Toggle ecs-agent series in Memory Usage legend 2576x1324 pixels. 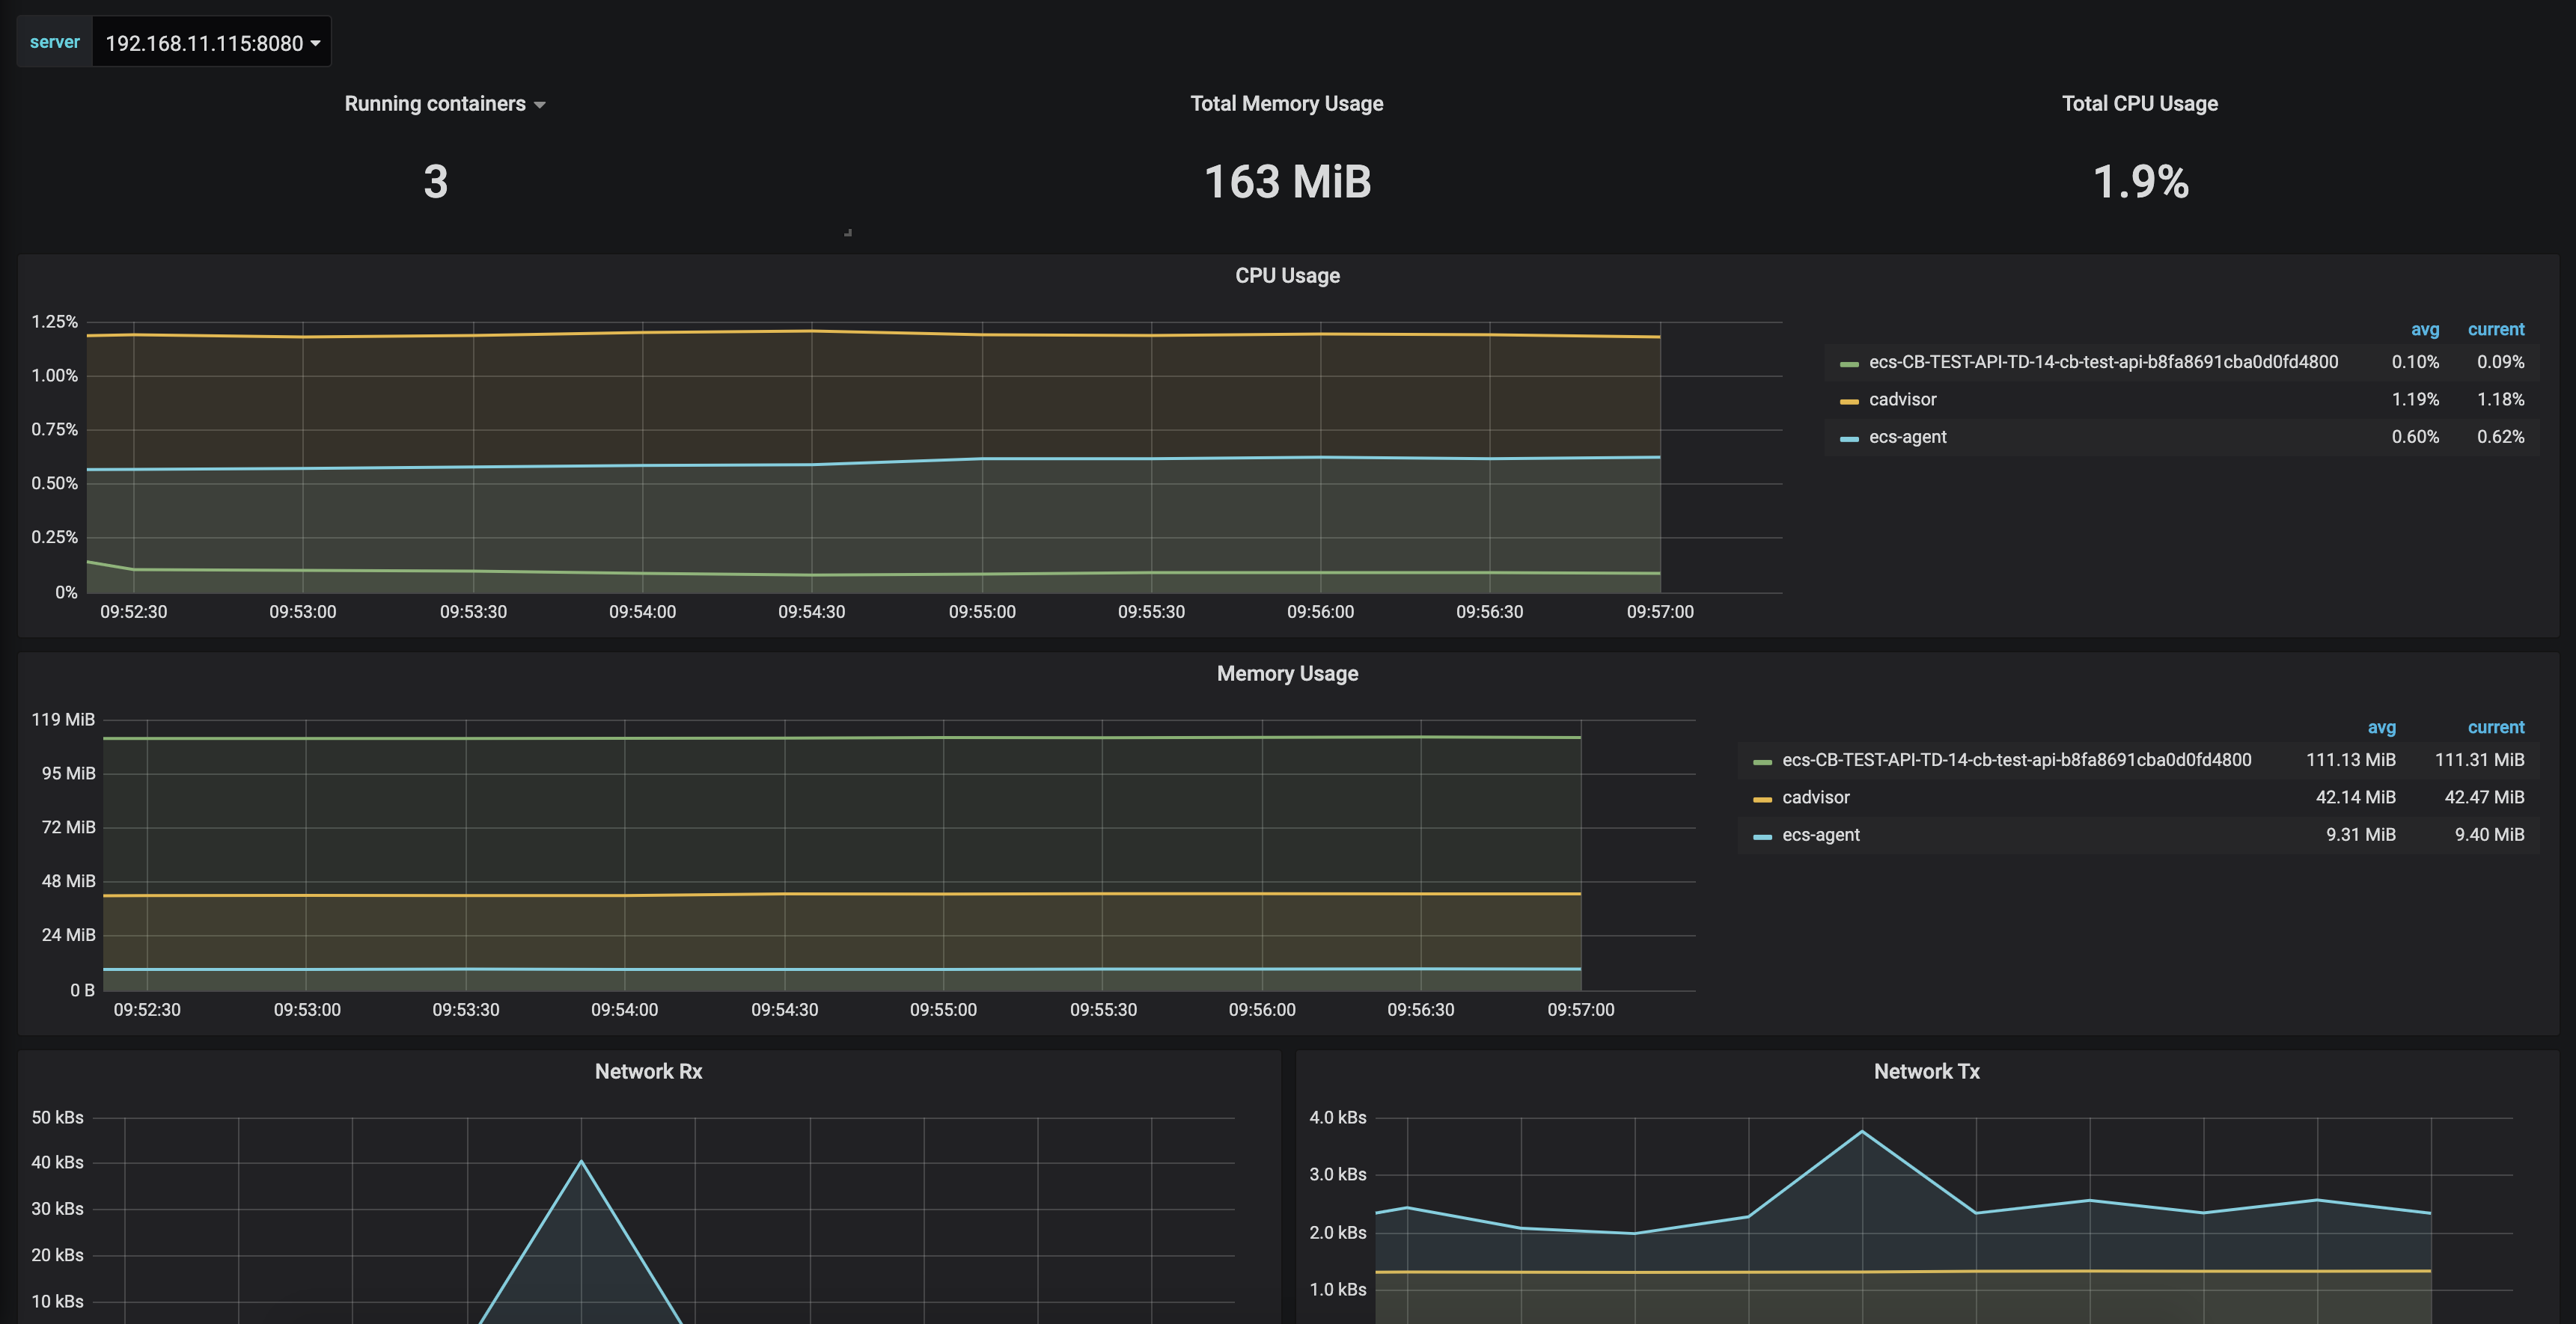tap(1820, 836)
